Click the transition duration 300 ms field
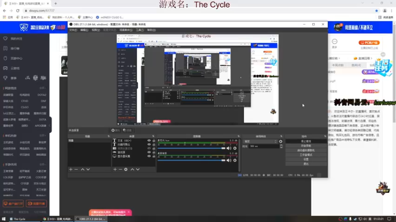This screenshot has height=222, width=396. coord(264,146)
